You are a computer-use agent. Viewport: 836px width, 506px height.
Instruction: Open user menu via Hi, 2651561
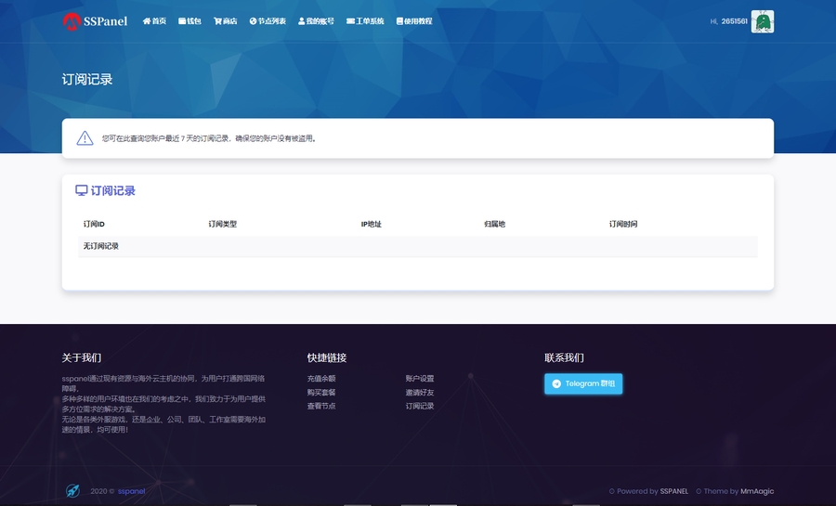[728, 21]
